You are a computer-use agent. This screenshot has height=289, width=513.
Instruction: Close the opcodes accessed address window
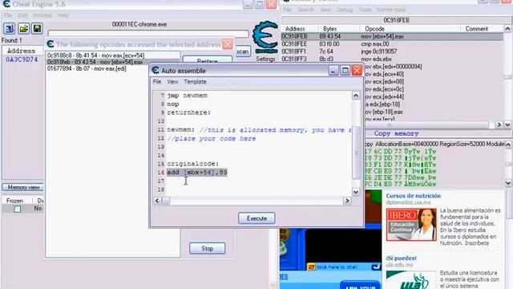point(228,44)
